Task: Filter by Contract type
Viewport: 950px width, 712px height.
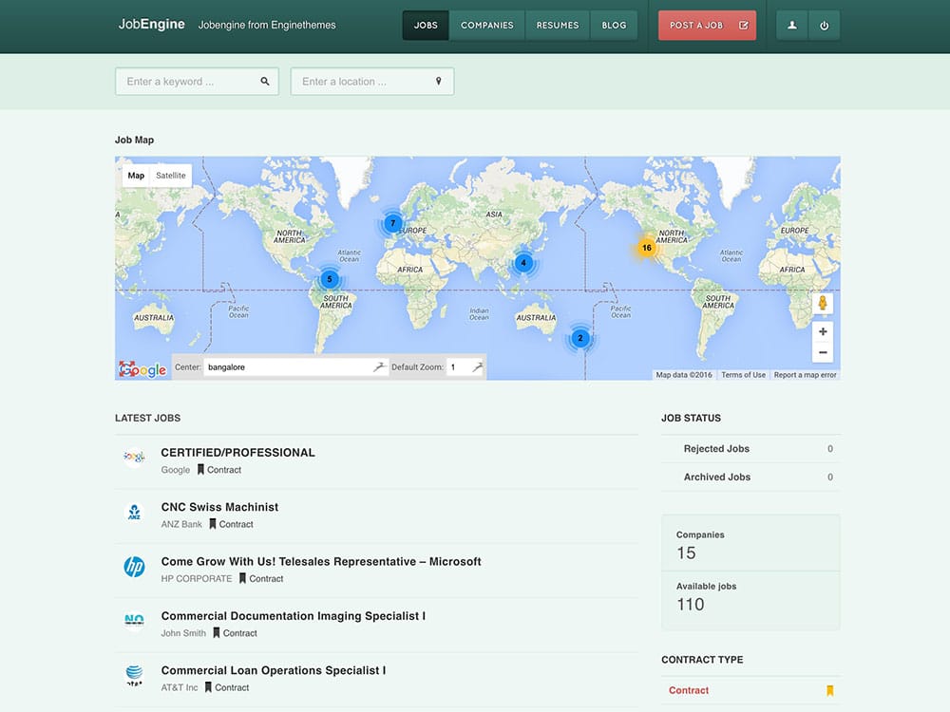Action: tap(689, 690)
